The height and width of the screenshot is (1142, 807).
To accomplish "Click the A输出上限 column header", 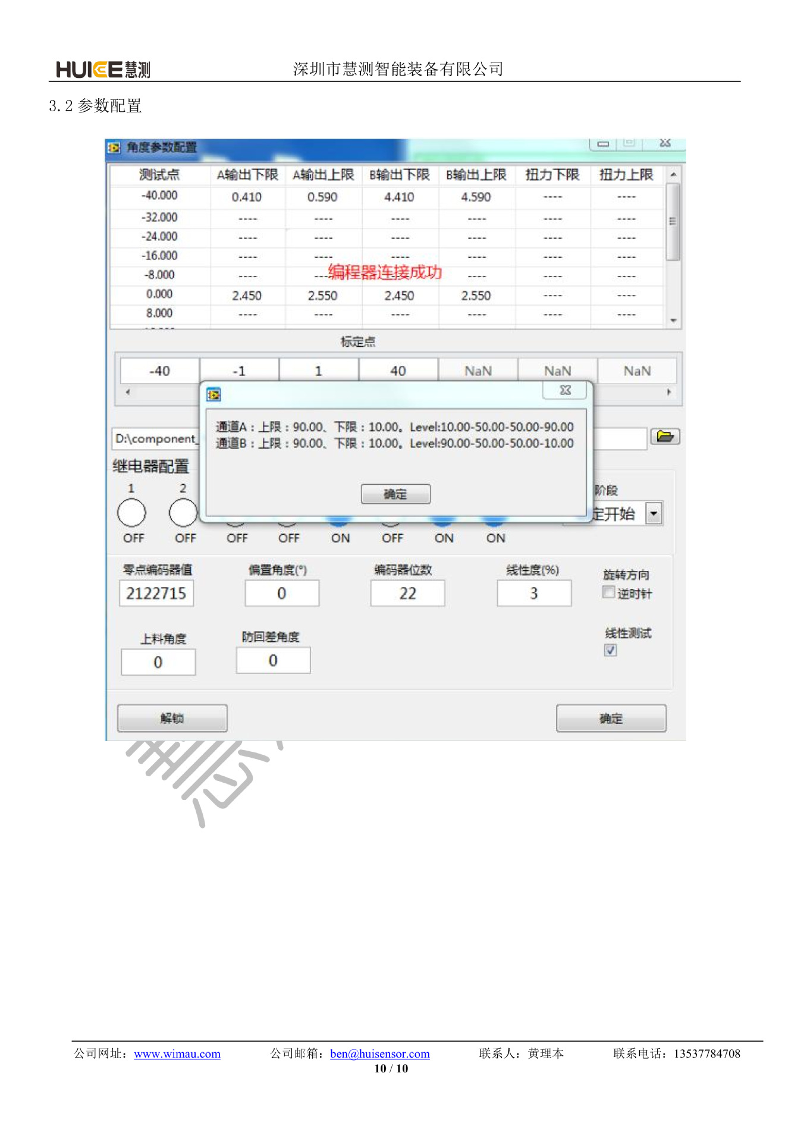I will pyautogui.click(x=324, y=175).
